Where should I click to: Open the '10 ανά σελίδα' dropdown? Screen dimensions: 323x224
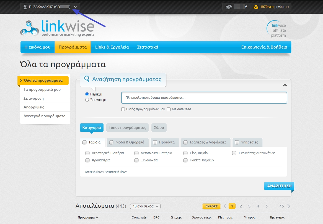click(145, 206)
